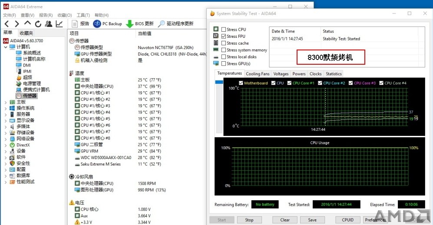This screenshot has width=433, height=225.
Task: Switch to the Voltages tab
Action: coord(281,74)
